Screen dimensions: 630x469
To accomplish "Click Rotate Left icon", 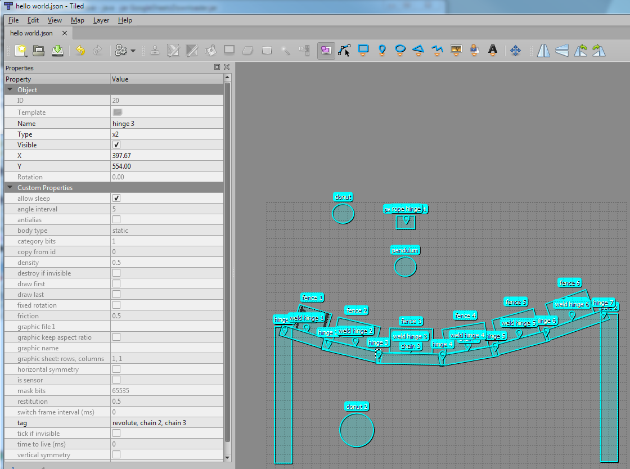I will pyautogui.click(x=580, y=50).
